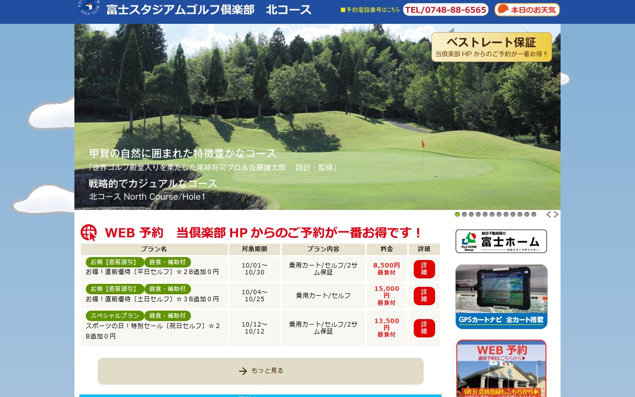Click plan name お得！直前優待〔平日セルフ〕
This screenshot has height=397, width=635.
[x=152, y=272]
